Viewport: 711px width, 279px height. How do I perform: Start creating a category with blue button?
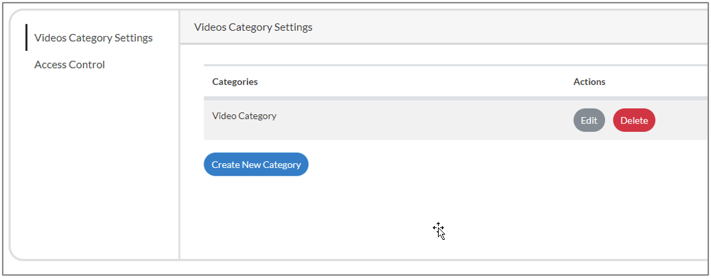click(x=256, y=165)
